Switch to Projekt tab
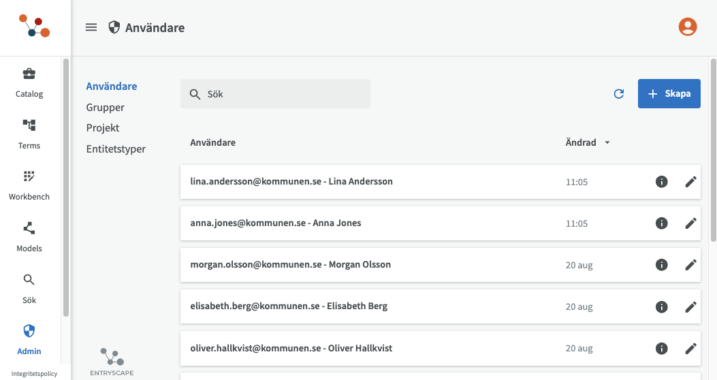717x380 pixels. coord(103,128)
